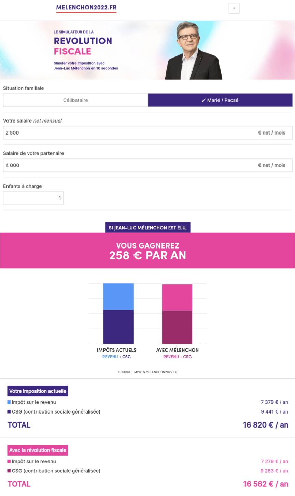Focus the net monthly salary field

[x=130, y=133]
